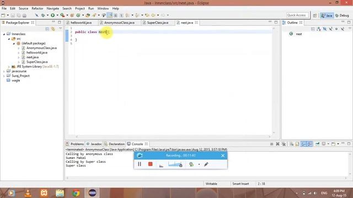Open the Run button dropdown arrow
The height and width of the screenshot is (198, 353).
point(57,15)
